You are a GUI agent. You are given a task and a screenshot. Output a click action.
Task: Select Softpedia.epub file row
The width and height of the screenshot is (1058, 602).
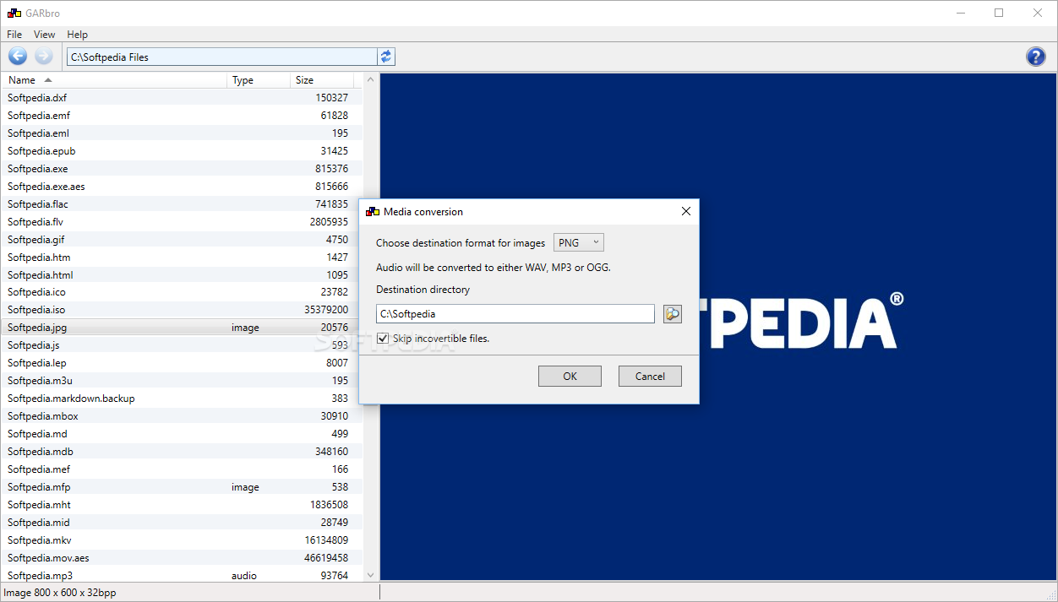[182, 151]
